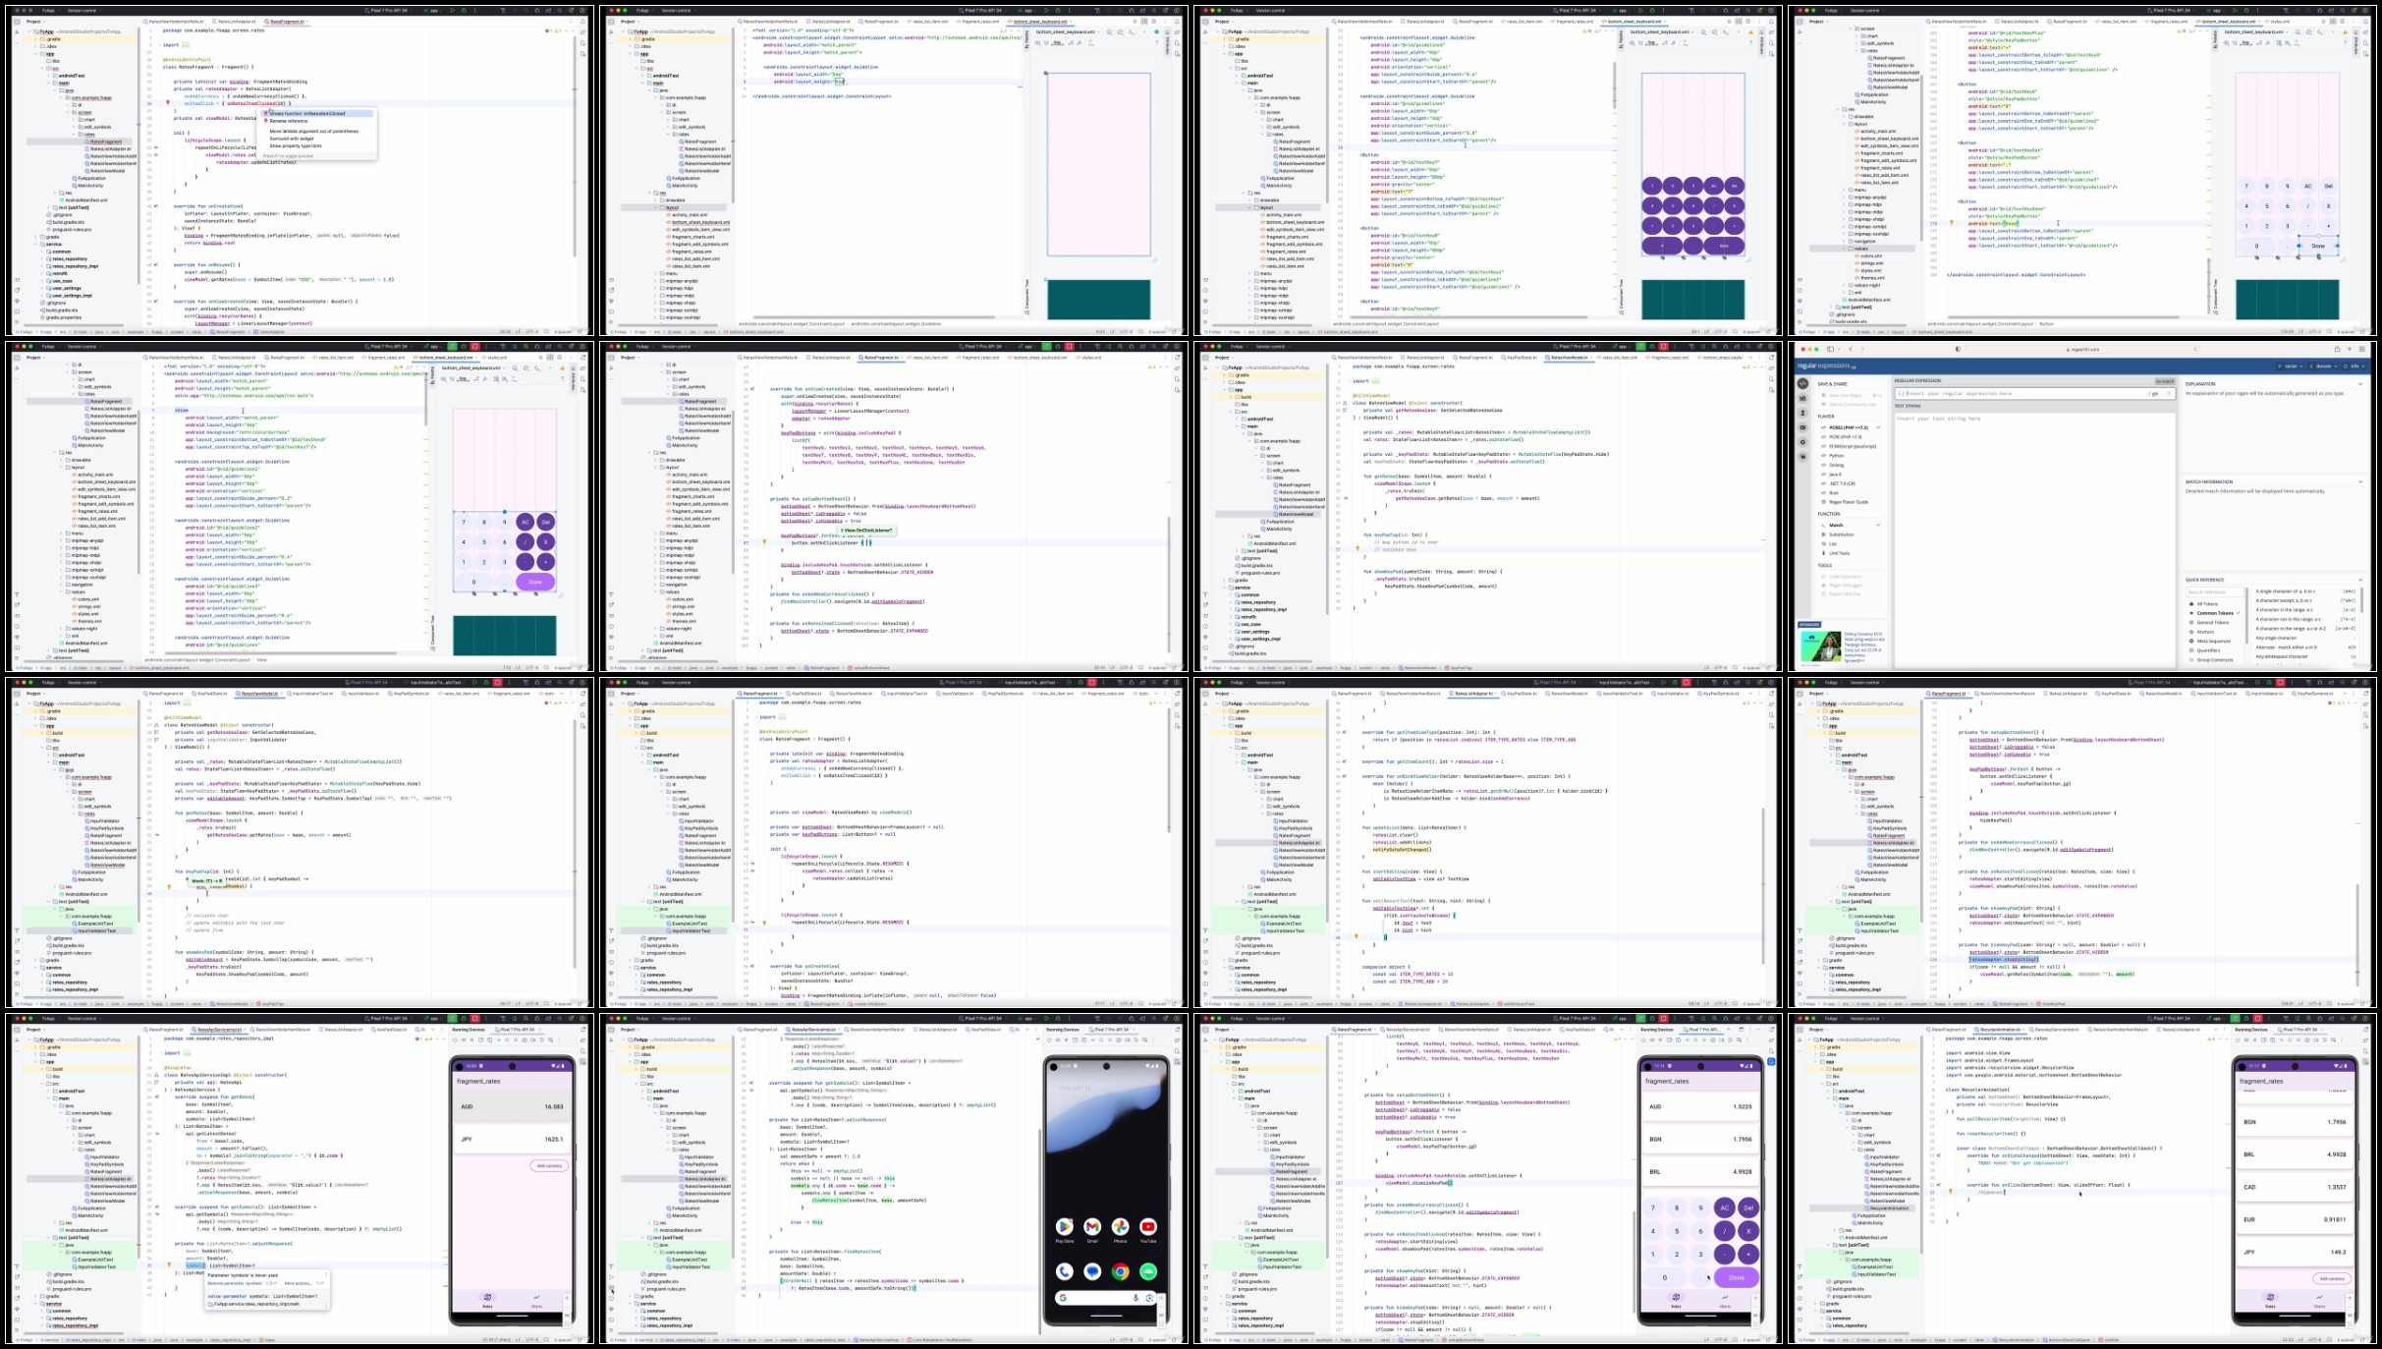
Task: Open the regex flags /gm selector in regex101
Action: [x=2153, y=393]
